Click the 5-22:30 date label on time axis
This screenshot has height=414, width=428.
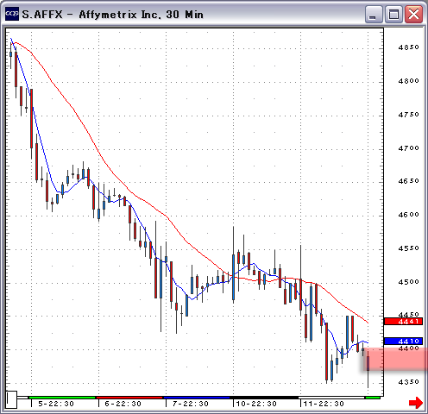(56, 404)
